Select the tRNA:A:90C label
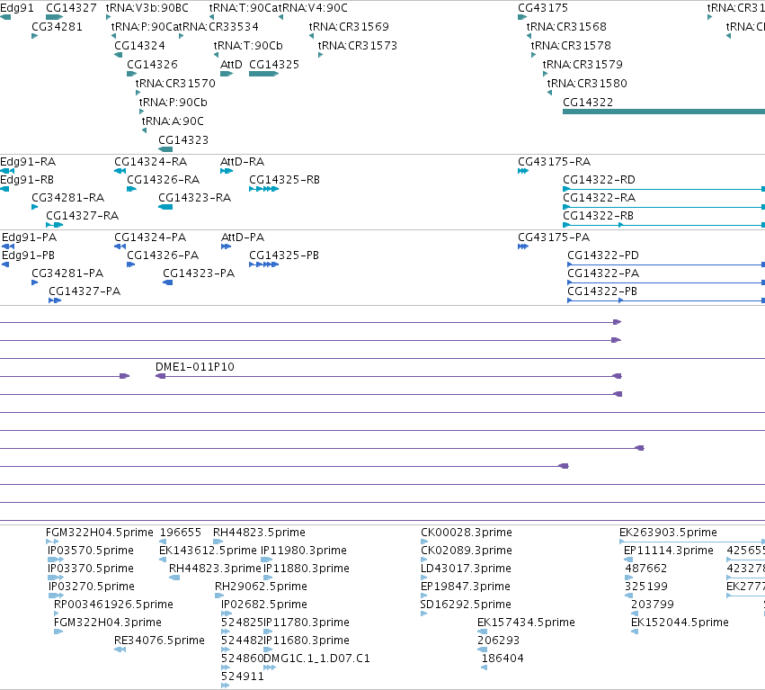 click(173, 121)
